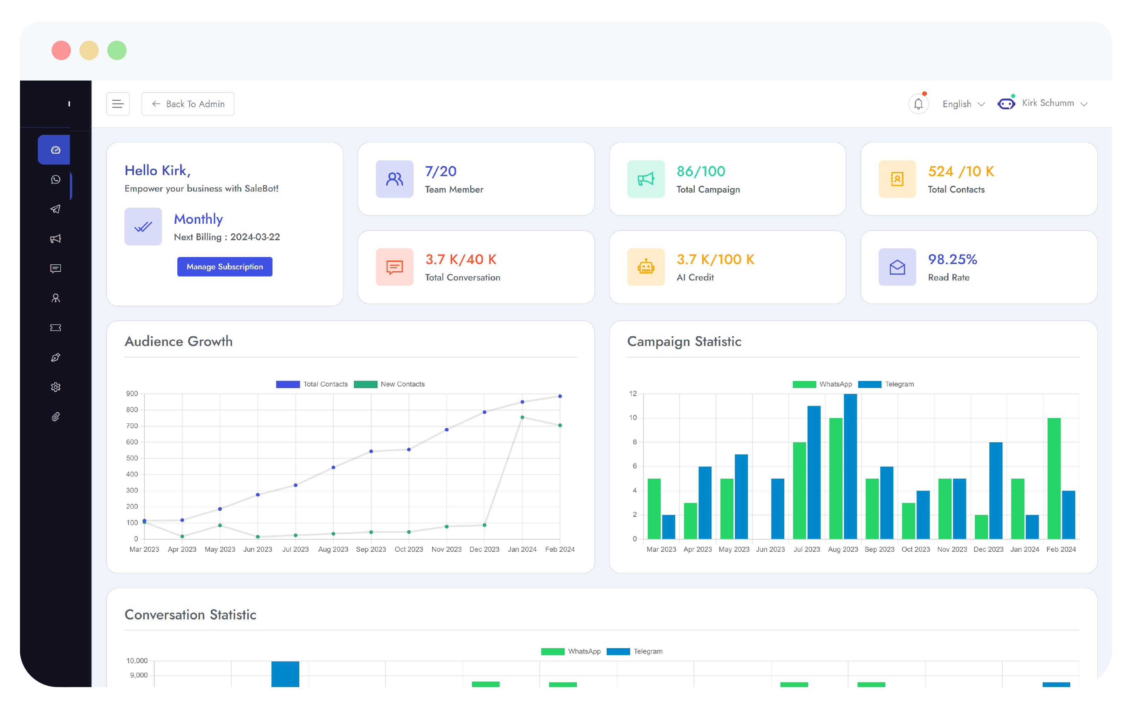
Task: Click Back To Admin button
Action: [x=188, y=104]
